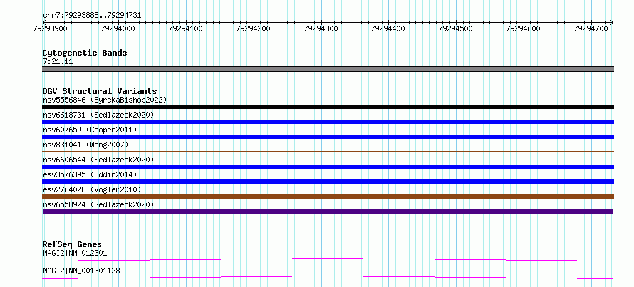
Task: Select the DGV Structural Variants track title
Action: (x=100, y=91)
